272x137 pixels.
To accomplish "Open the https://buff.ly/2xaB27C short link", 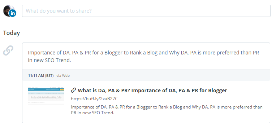I will 94,98.
